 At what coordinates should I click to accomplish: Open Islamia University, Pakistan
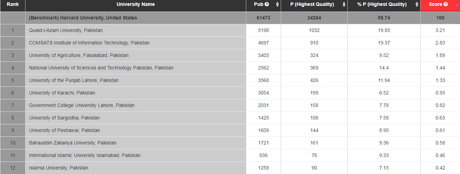point(59,168)
